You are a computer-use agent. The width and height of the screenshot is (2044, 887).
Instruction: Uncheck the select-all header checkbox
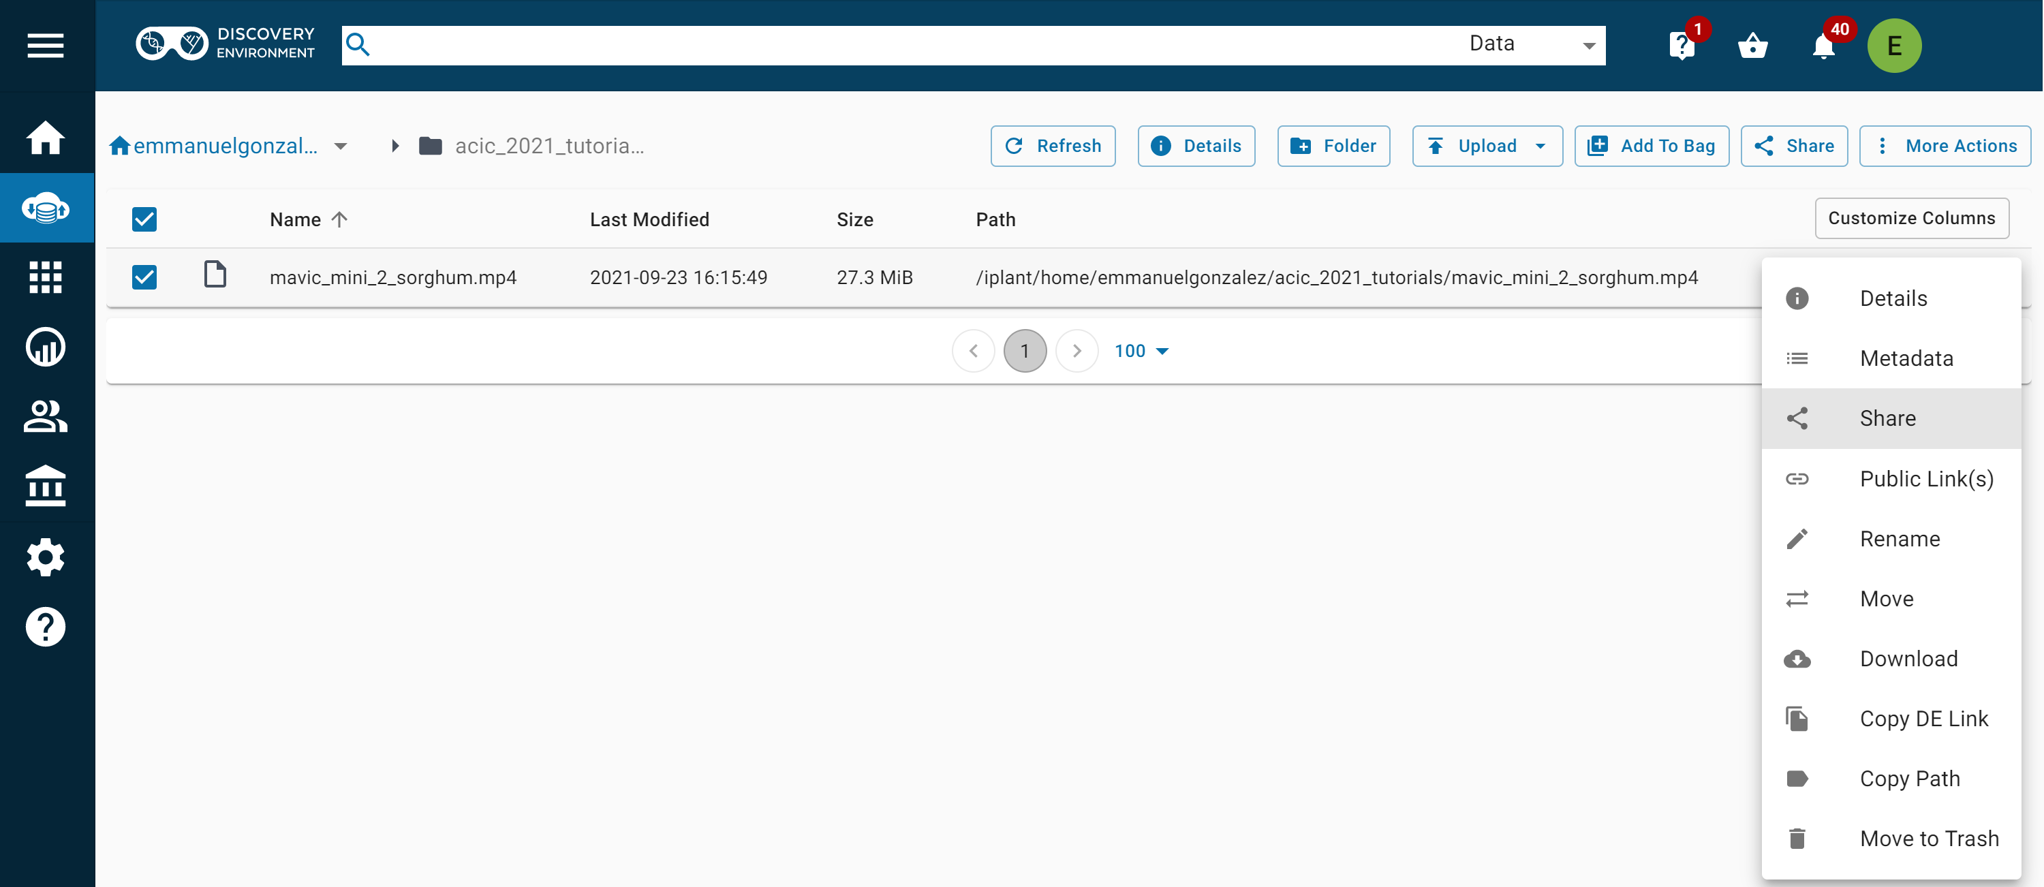click(x=144, y=219)
